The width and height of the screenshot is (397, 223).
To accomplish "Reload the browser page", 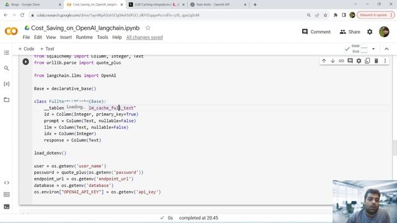I will pos(22,15).
